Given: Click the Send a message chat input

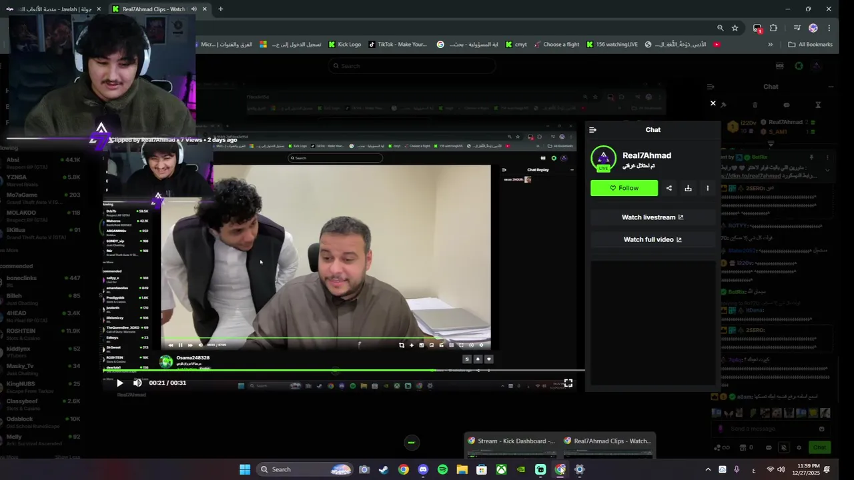Looking at the screenshot, I should pyautogui.click(x=771, y=429).
